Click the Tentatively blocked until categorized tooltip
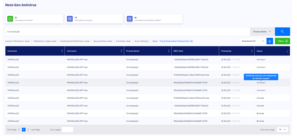Image resolution: width=297 pixels, height=140 pixels. point(261,77)
